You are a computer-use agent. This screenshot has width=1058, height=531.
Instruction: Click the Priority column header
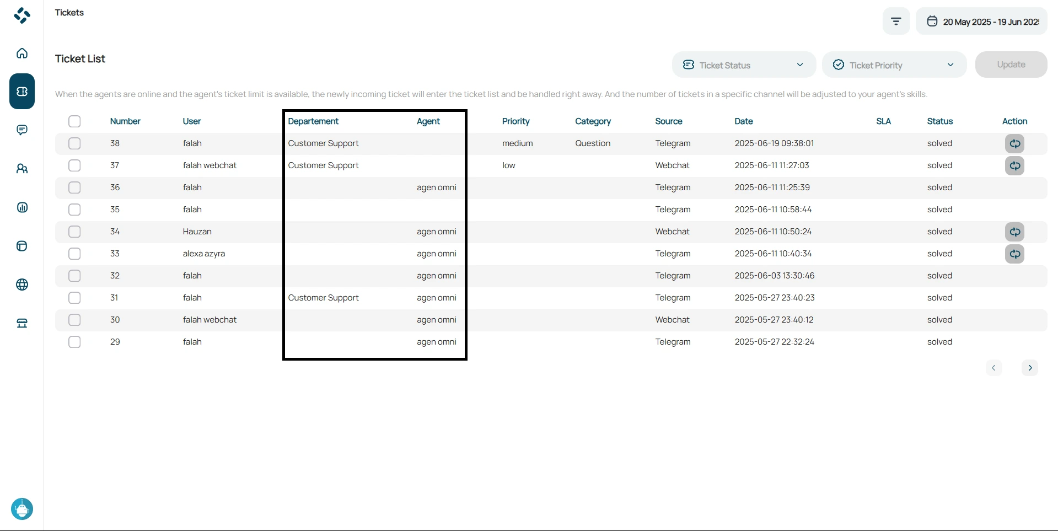[515, 121]
